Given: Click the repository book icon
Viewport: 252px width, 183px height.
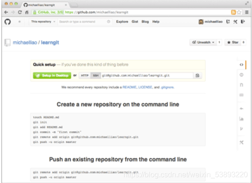Looking at the screenshot, I should click(7, 43).
